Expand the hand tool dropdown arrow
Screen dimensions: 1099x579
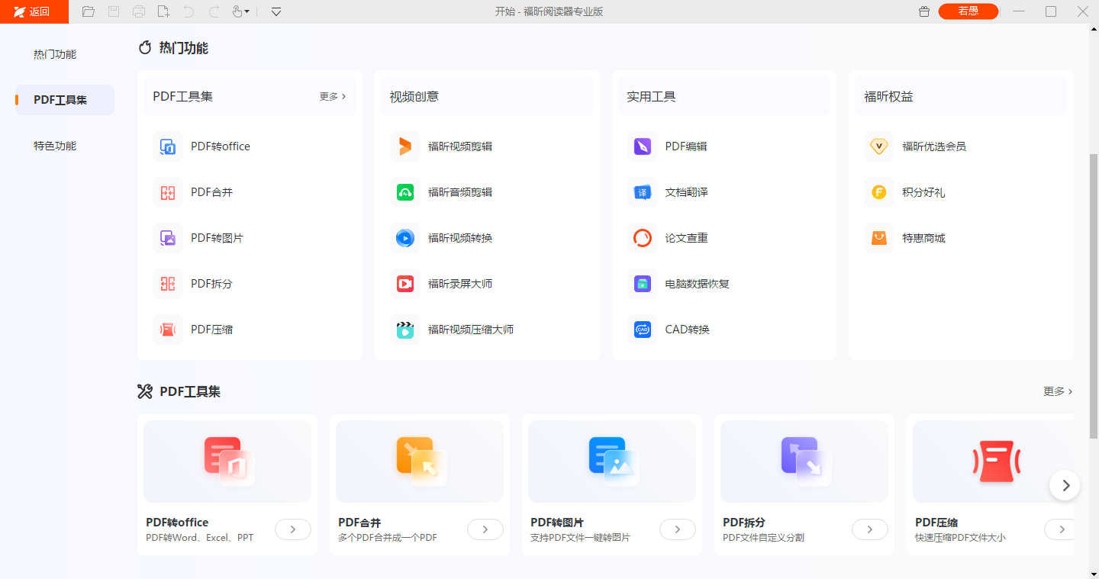[x=247, y=12]
